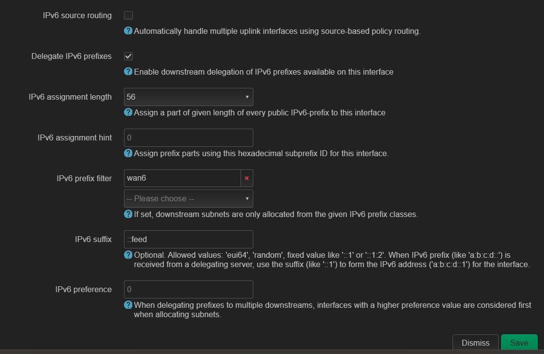Enable the IPv6 source routing checkbox
This screenshot has width=544, height=354.
point(128,16)
